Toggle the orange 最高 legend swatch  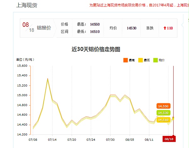[125, 60]
